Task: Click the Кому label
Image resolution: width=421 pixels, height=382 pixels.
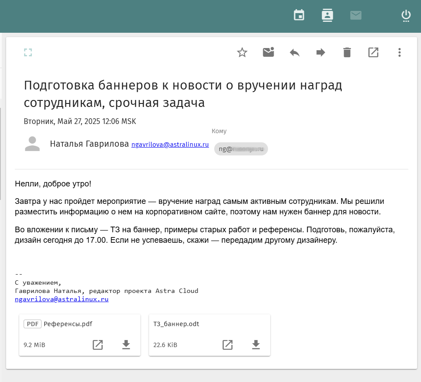Action: tap(219, 131)
